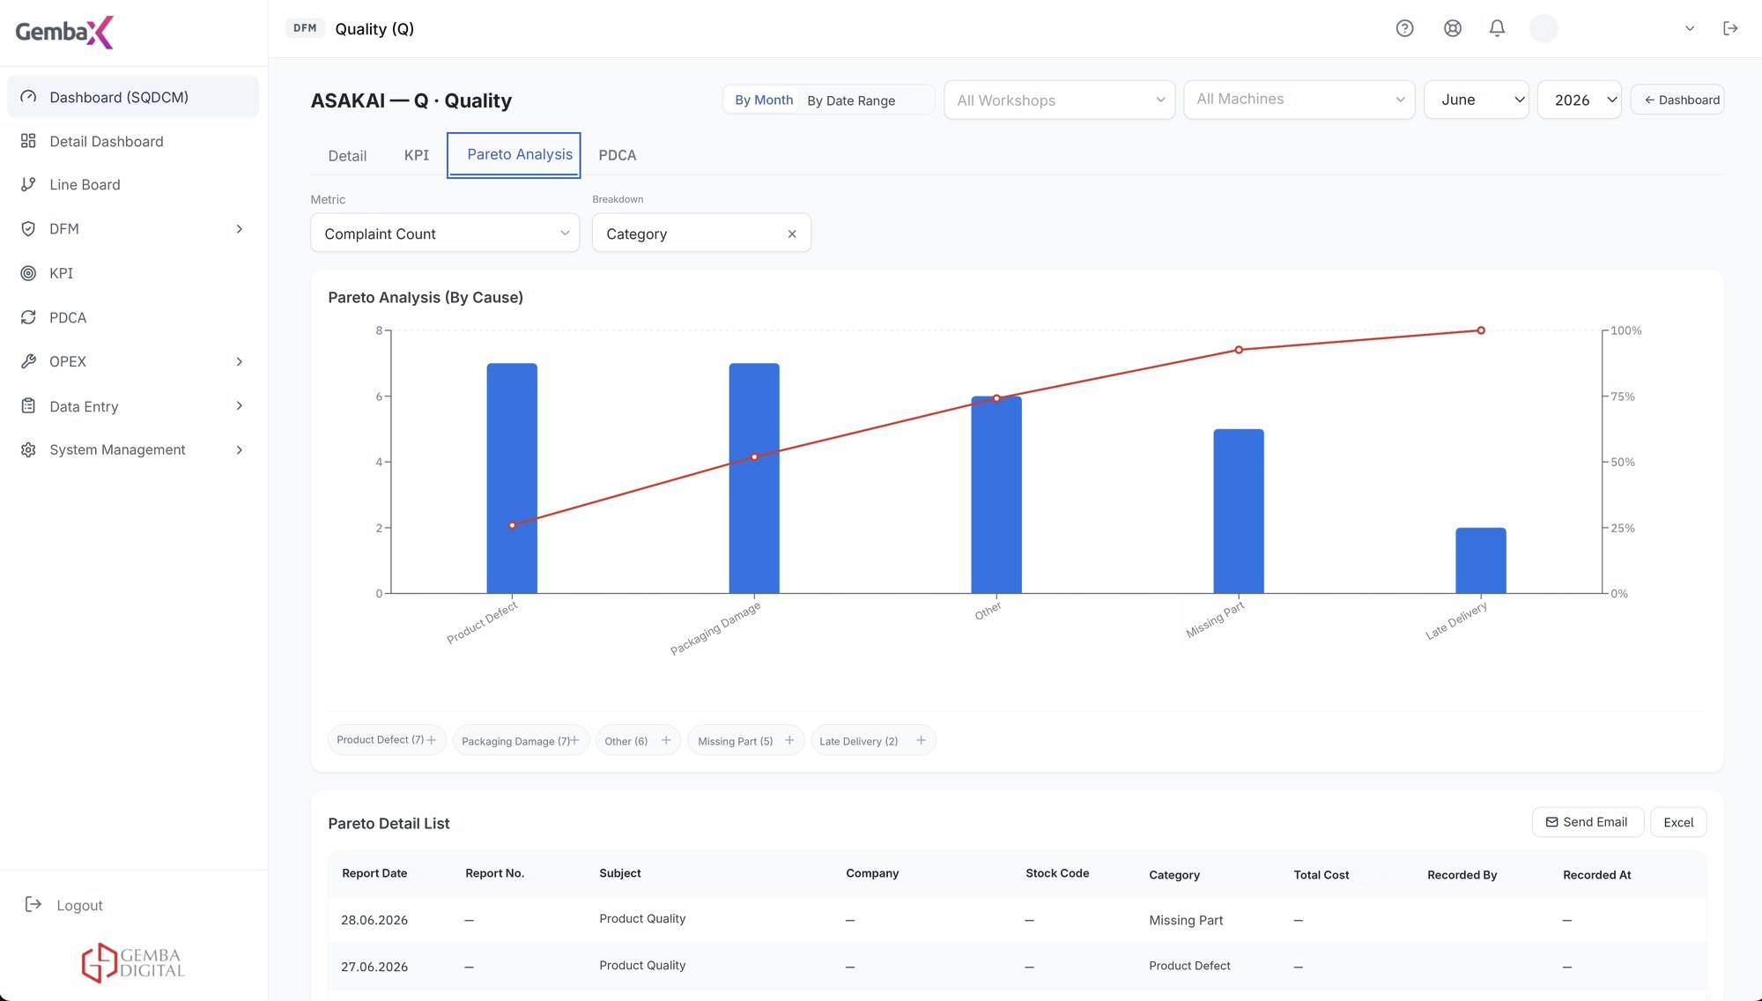Expand the Data Entry sidebar submenu
Image resolution: width=1762 pixels, height=1001 pixels.
pyautogui.click(x=239, y=406)
